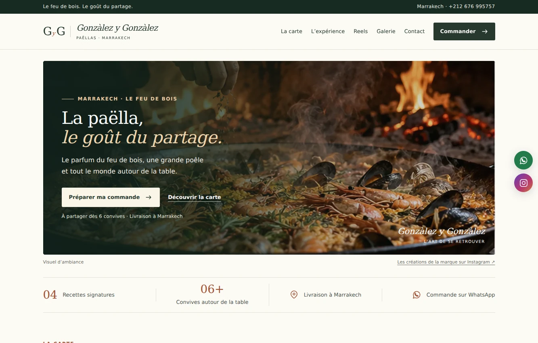Click the 04 statistic number

[x=50, y=295]
